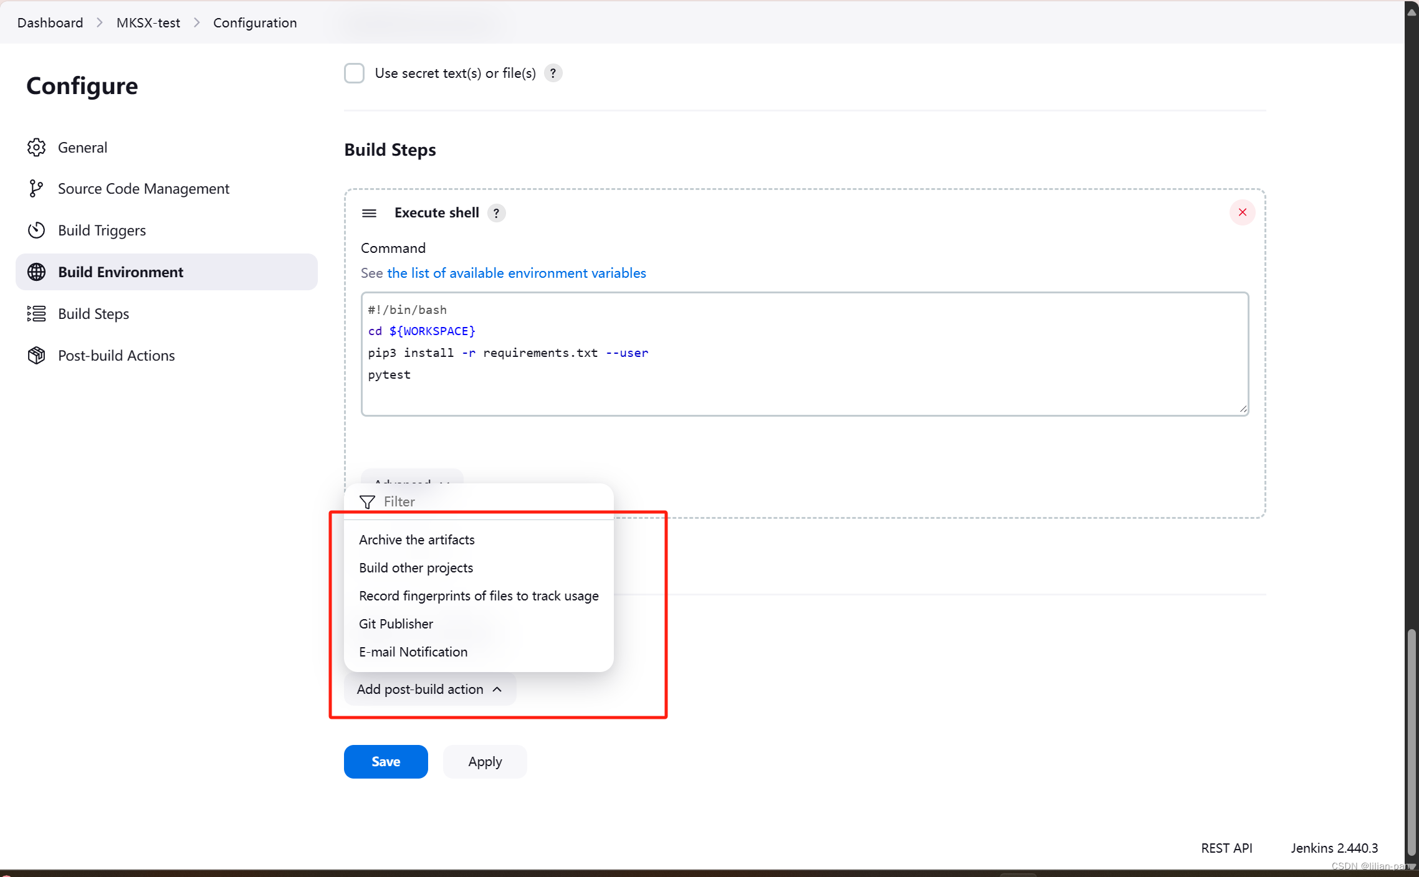Viewport: 1419px width, 877px height.
Task: Collapse the Add post-build action dropdown
Action: point(429,689)
